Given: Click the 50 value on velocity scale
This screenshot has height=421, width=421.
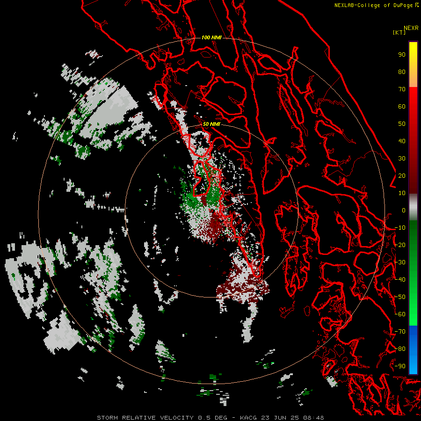Looking at the screenshot, I should click(402, 124).
